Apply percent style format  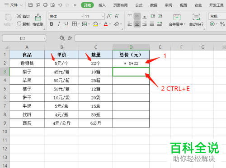pyautogui.click(x=222, y=24)
